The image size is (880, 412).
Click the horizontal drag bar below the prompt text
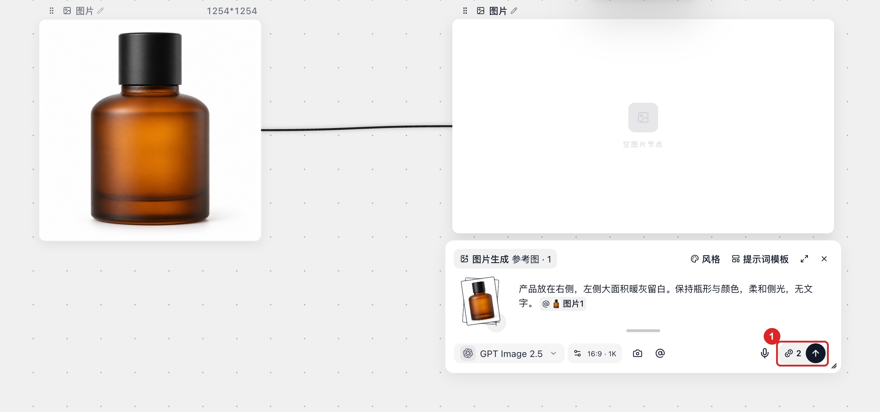[643, 331]
